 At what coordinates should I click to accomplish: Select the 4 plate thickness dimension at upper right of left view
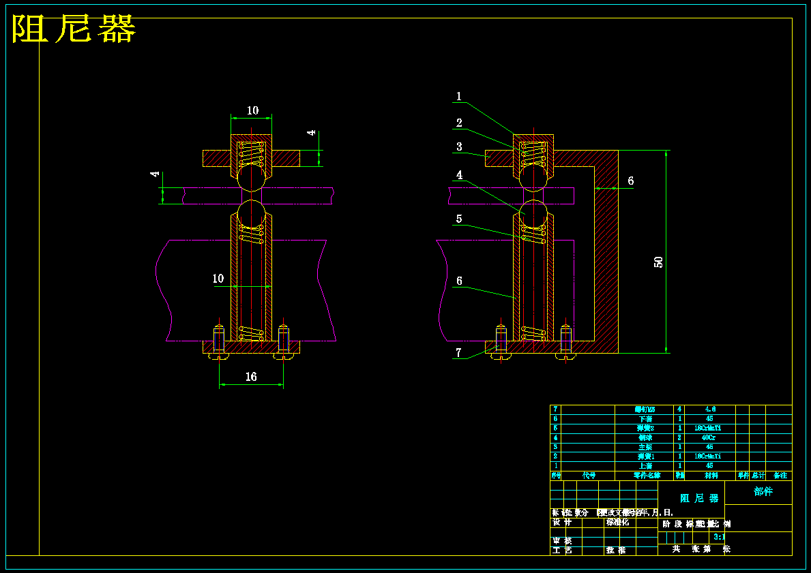pos(311,133)
